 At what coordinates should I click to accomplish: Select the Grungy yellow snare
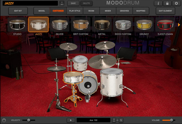pos(144,25)
